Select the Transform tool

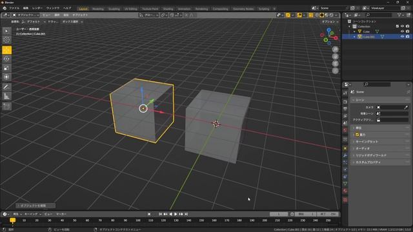pyautogui.click(x=6, y=77)
